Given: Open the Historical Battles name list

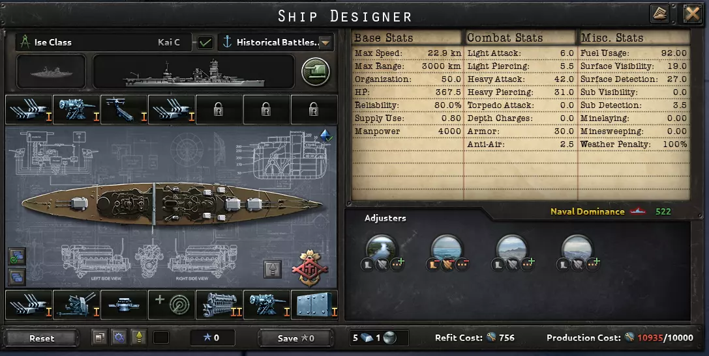Looking at the screenshot, I should pyautogui.click(x=276, y=42).
